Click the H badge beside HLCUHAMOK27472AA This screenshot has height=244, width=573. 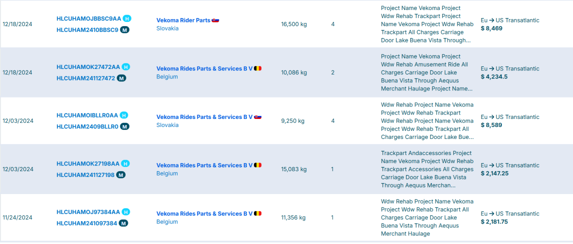(126, 67)
